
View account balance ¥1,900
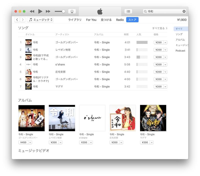182,20
